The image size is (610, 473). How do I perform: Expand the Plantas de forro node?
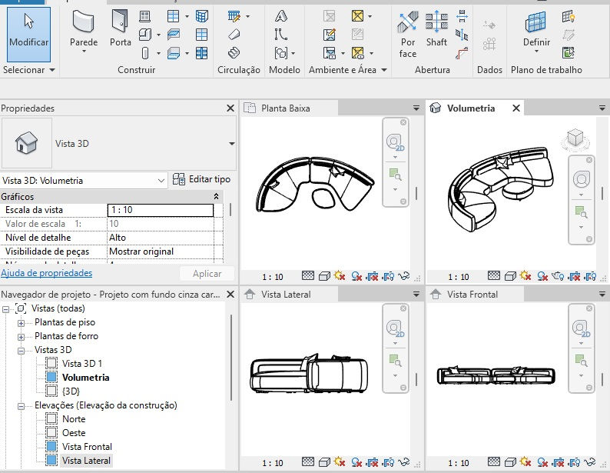point(21,337)
